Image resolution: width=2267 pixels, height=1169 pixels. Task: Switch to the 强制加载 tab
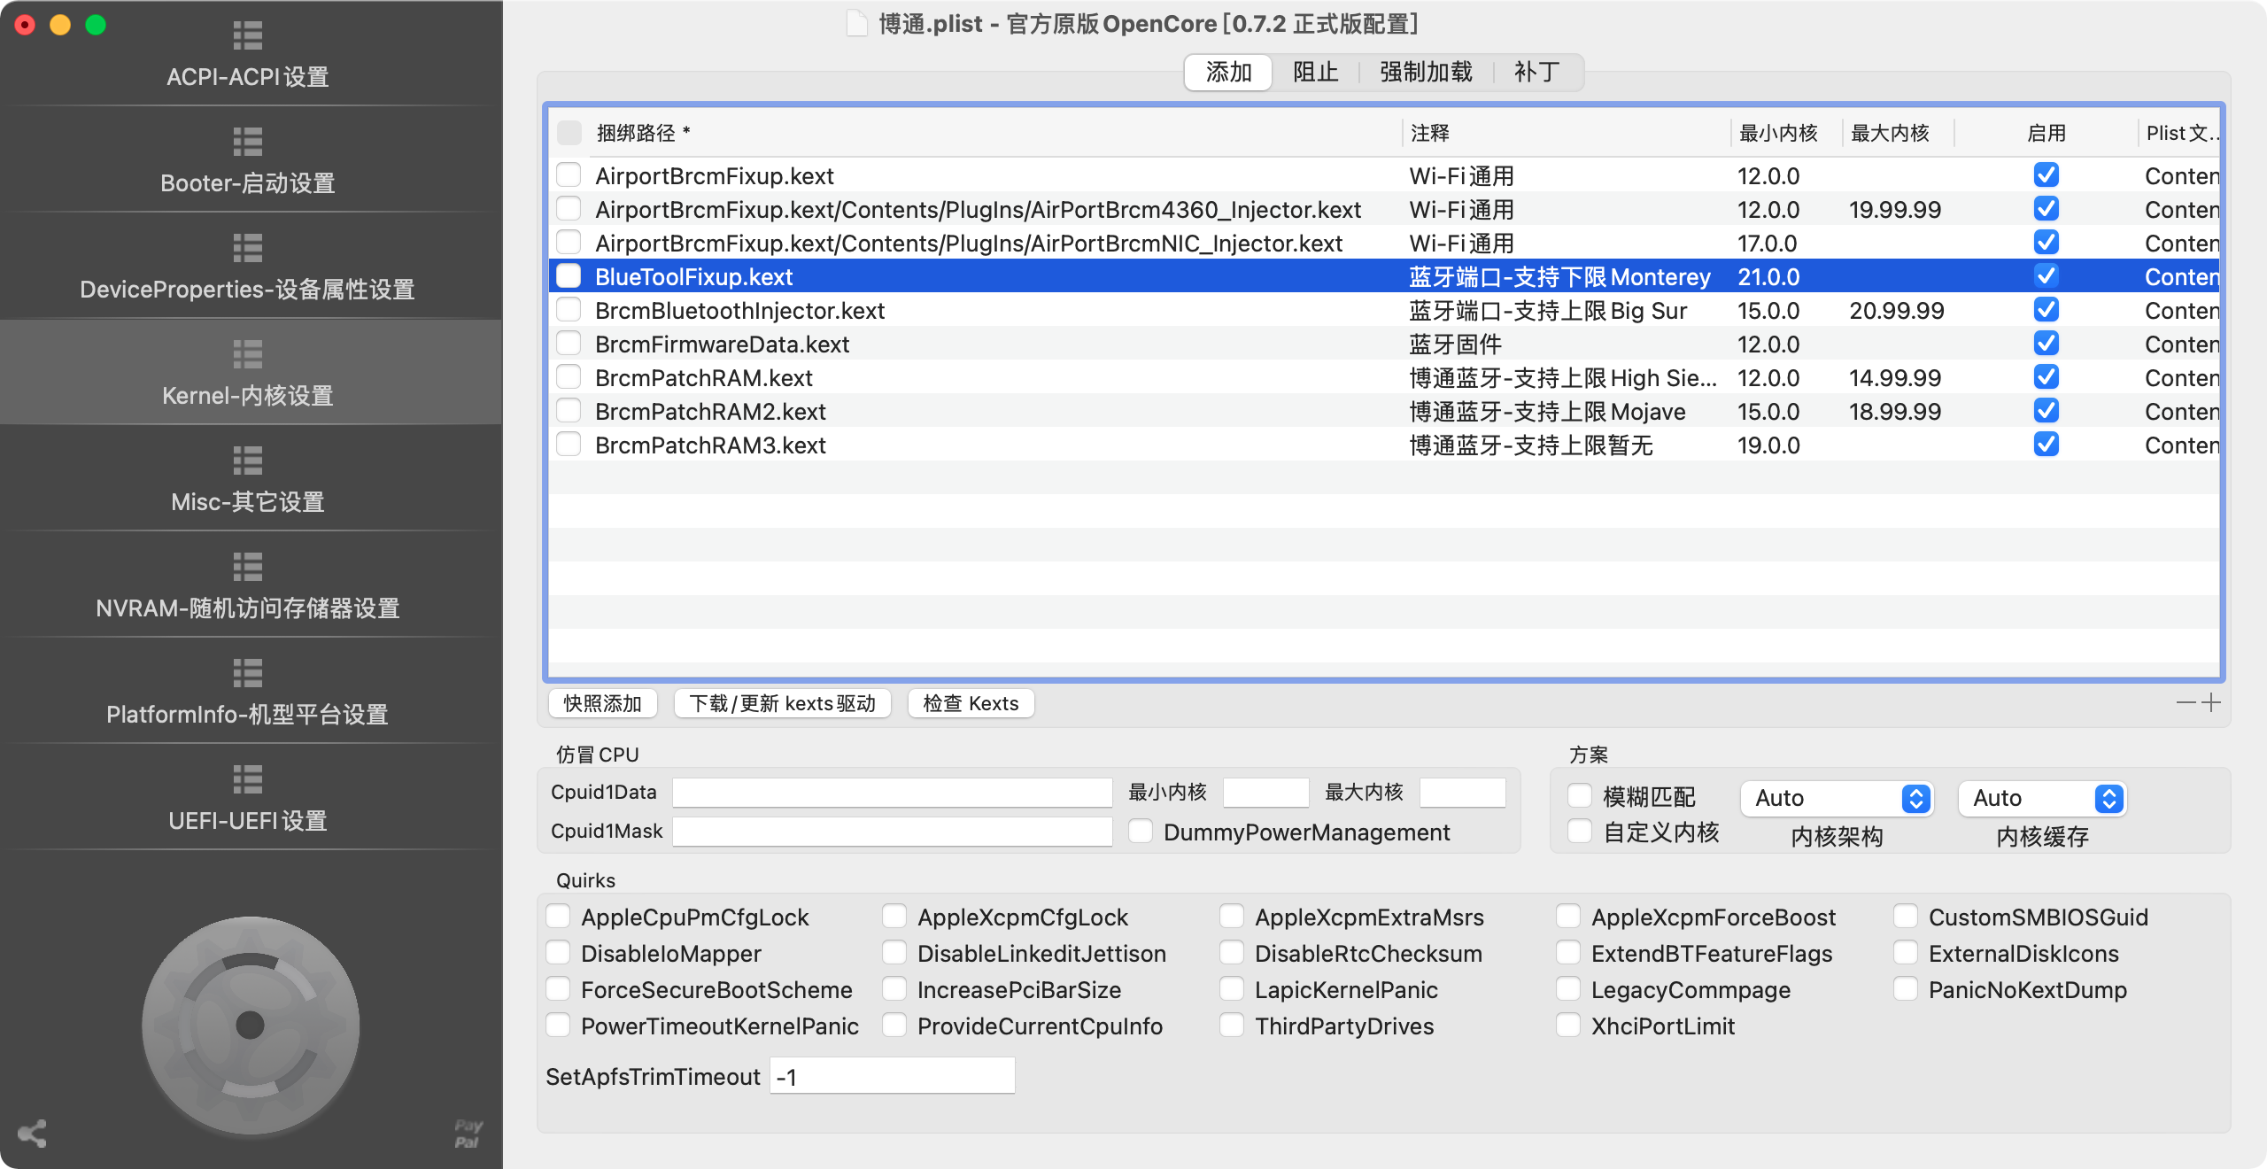pyautogui.click(x=1426, y=72)
